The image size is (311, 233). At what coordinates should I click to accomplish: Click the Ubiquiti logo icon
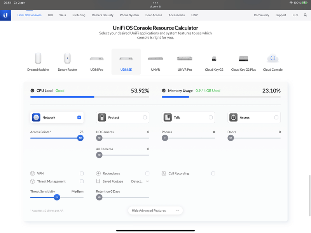5,15
